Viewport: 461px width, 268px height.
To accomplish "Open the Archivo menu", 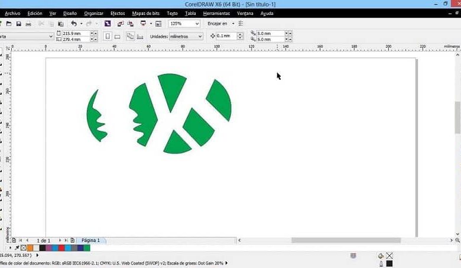I will pos(12,13).
